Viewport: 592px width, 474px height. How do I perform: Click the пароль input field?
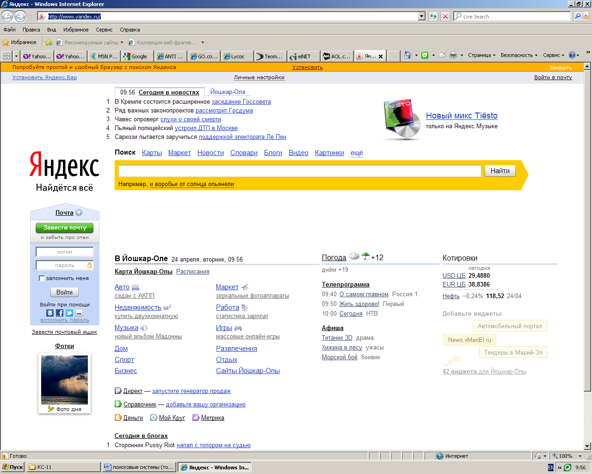[65, 265]
